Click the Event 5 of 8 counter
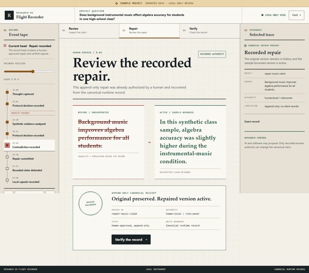Screen dimensions: 309x273 [x=11, y=79]
